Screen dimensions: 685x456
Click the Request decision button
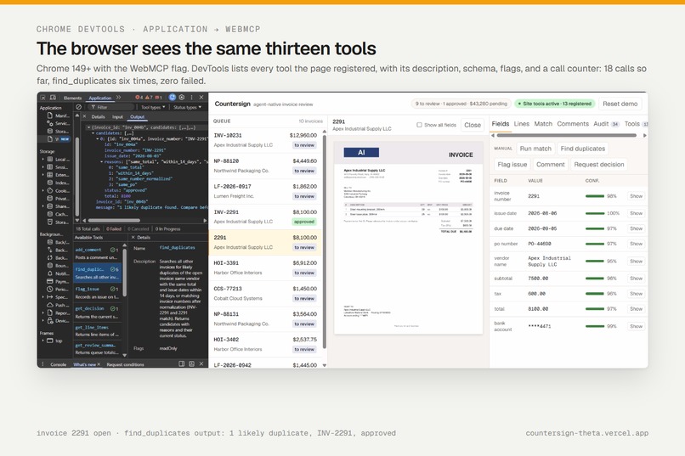(x=599, y=165)
